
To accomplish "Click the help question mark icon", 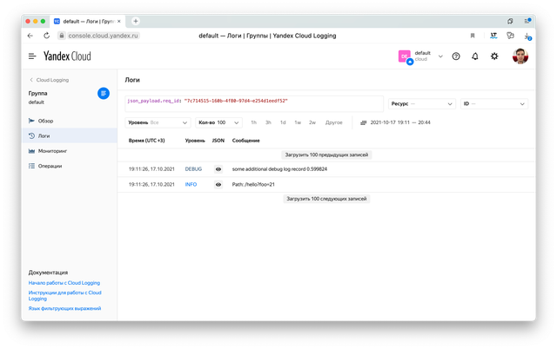I will coord(455,56).
